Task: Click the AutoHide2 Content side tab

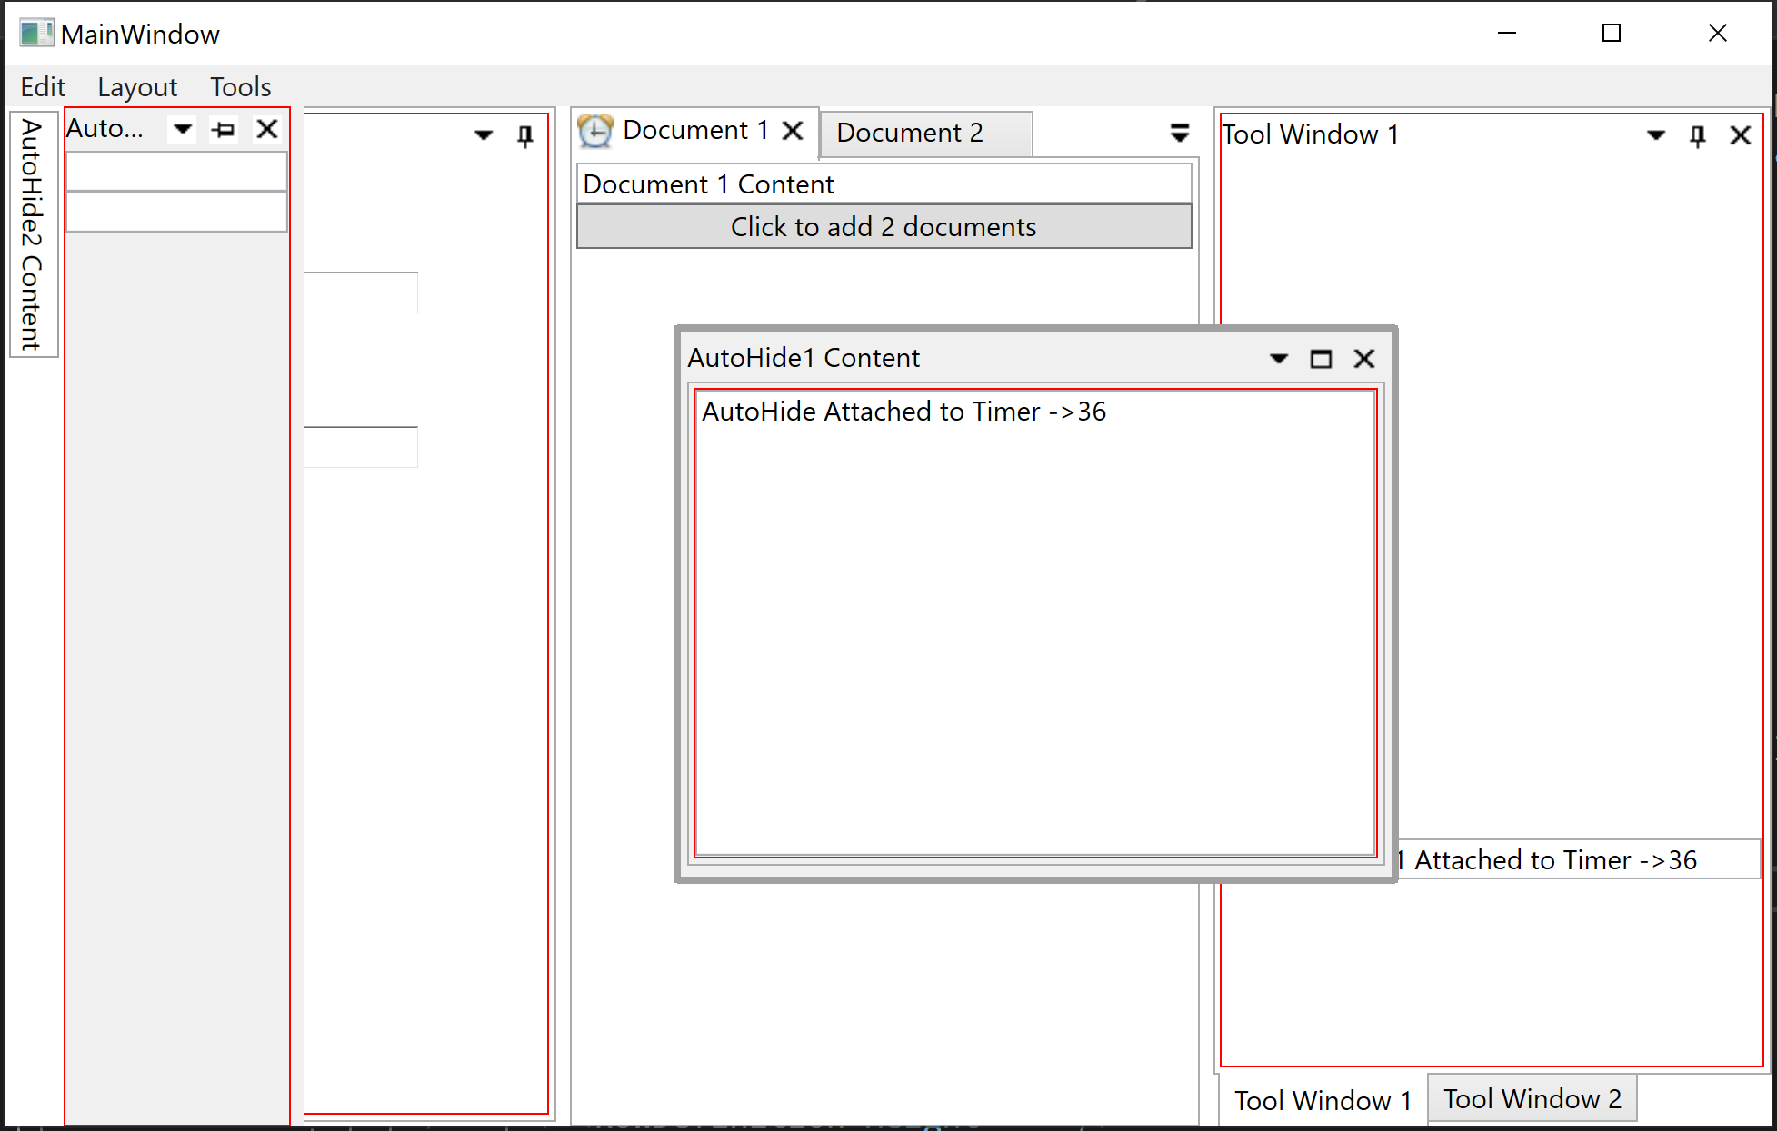Action: click(x=33, y=234)
